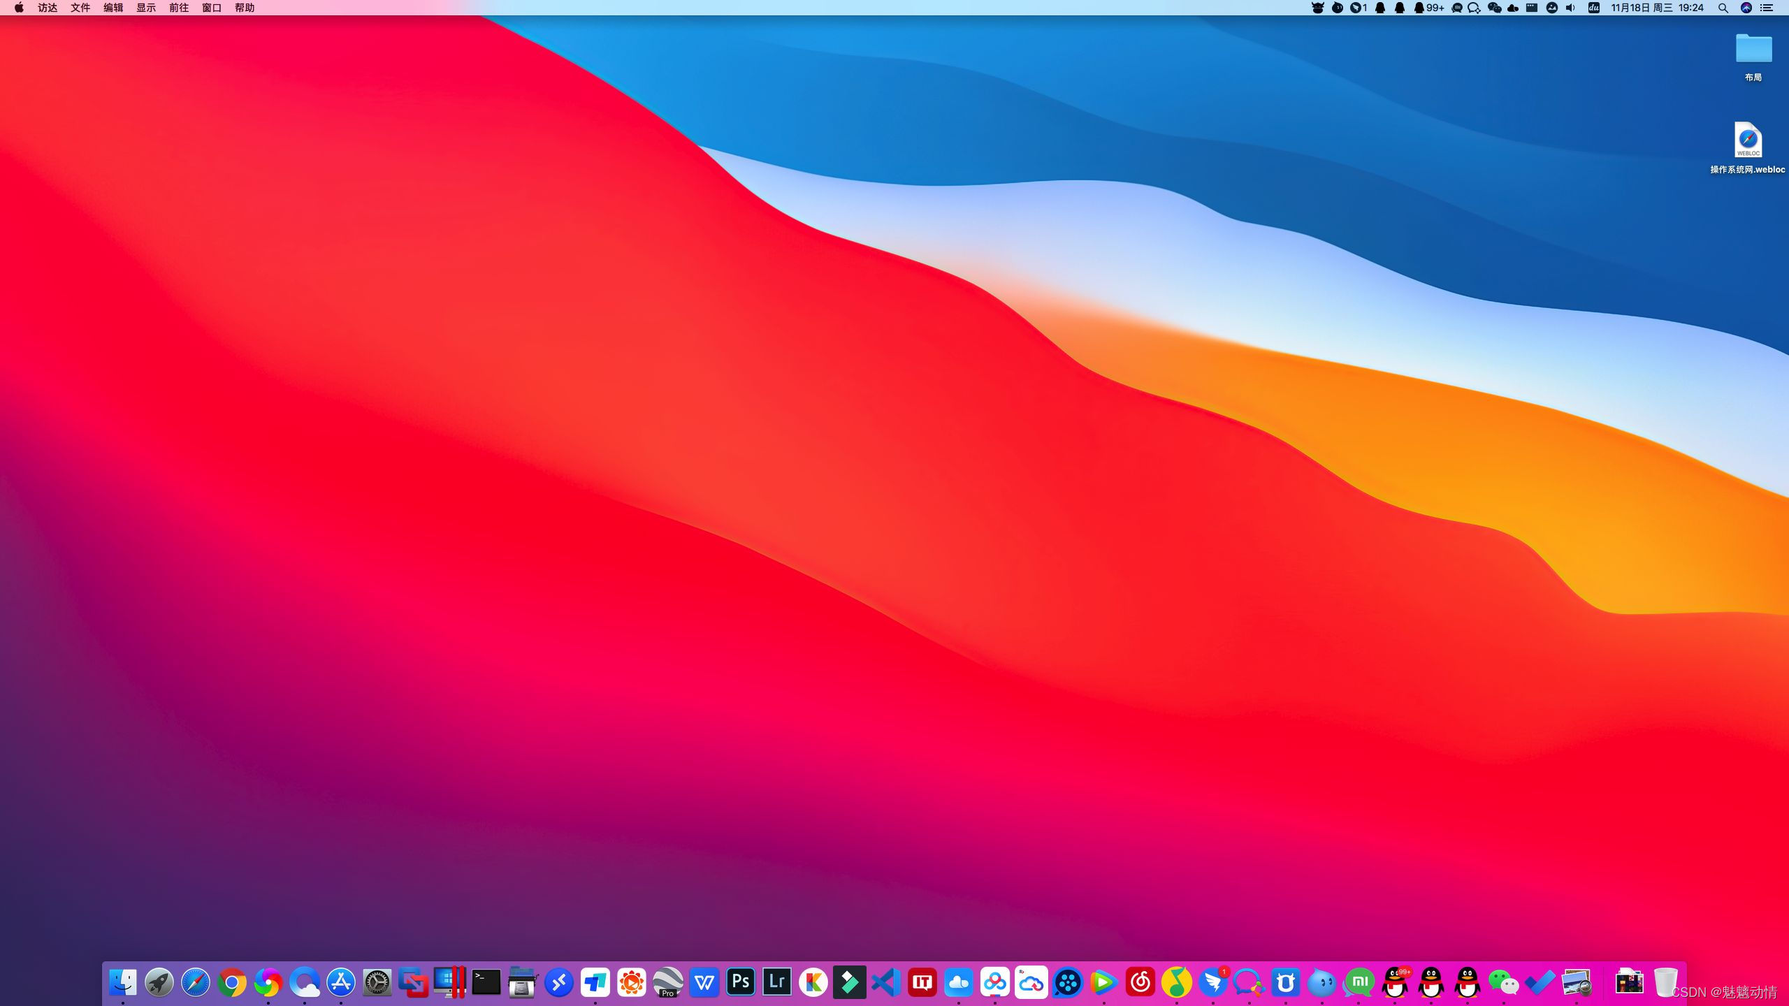Click the volume icon in menu bar

[x=1570, y=8]
